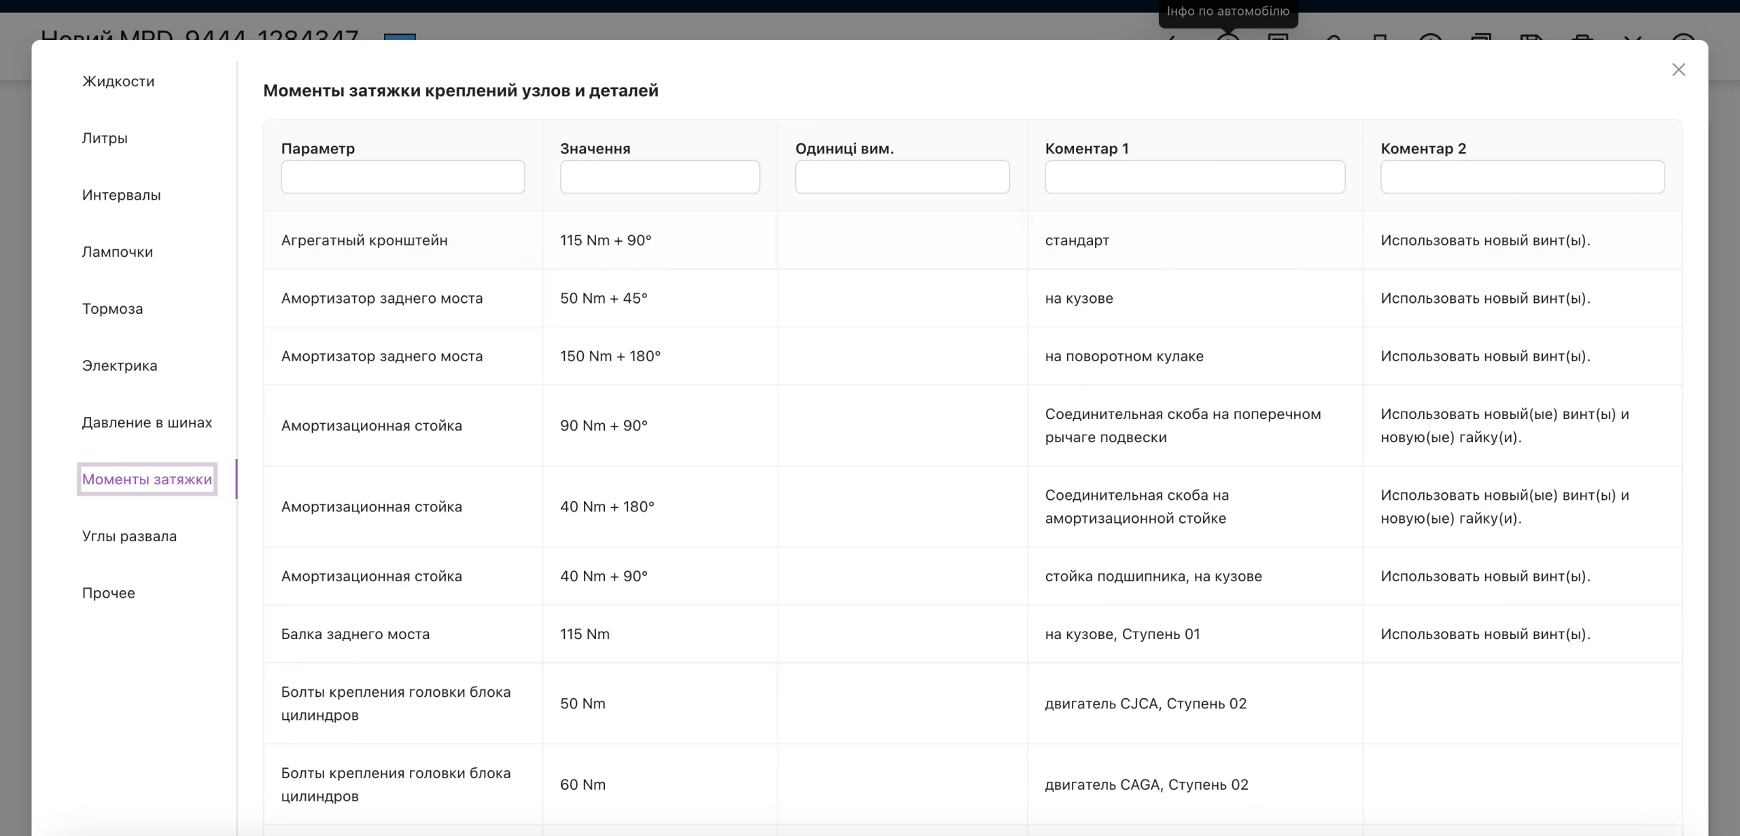Viewport: 1740px width, 836px height.
Task: Click value 40 Nm + 90°
Action: click(604, 576)
